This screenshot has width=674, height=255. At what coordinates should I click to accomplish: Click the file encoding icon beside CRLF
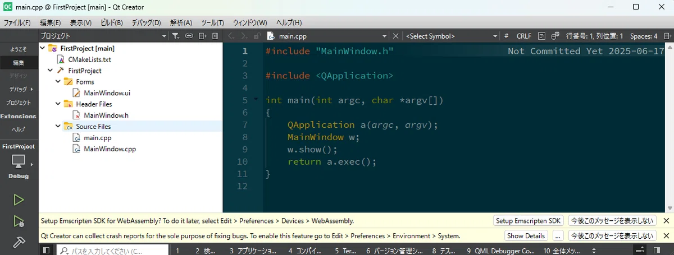pos(541,36)
